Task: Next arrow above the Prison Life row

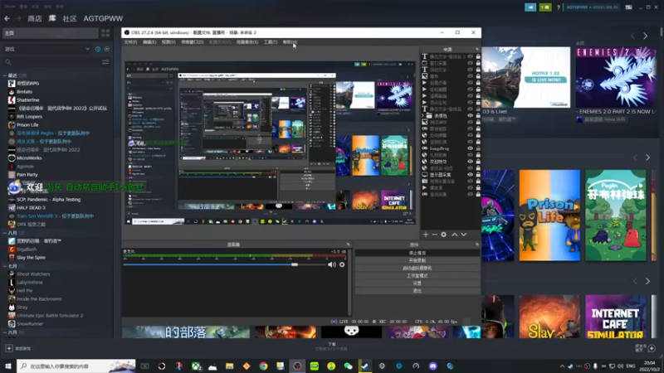Action: (x=647, y=157)
